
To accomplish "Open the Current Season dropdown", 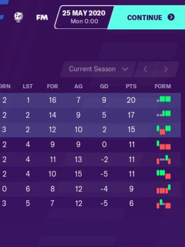I will (x=92, y=69).
